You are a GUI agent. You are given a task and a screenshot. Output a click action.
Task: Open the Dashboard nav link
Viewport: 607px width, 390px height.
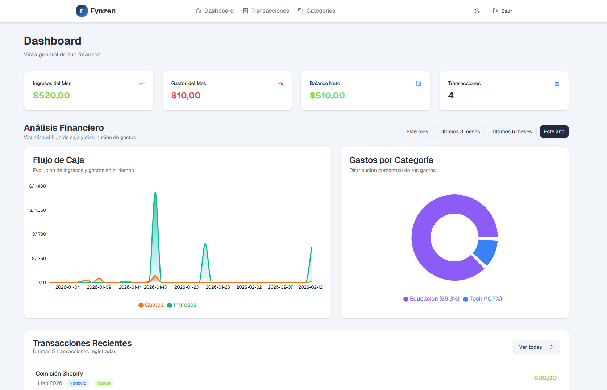coord(215,11)
